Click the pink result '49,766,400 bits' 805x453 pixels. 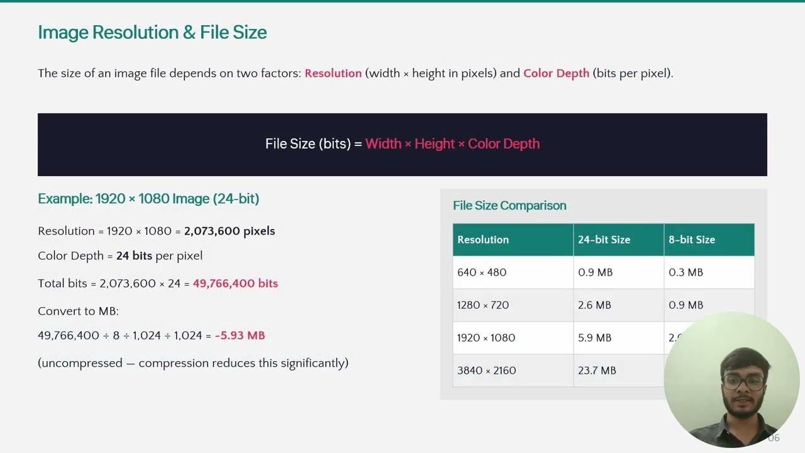pyautogui.click(x=235, y=283)
